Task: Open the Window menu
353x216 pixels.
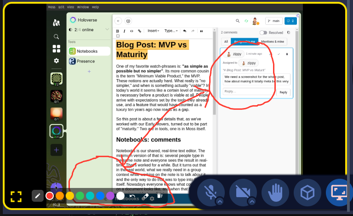Action: click(83, 7)
